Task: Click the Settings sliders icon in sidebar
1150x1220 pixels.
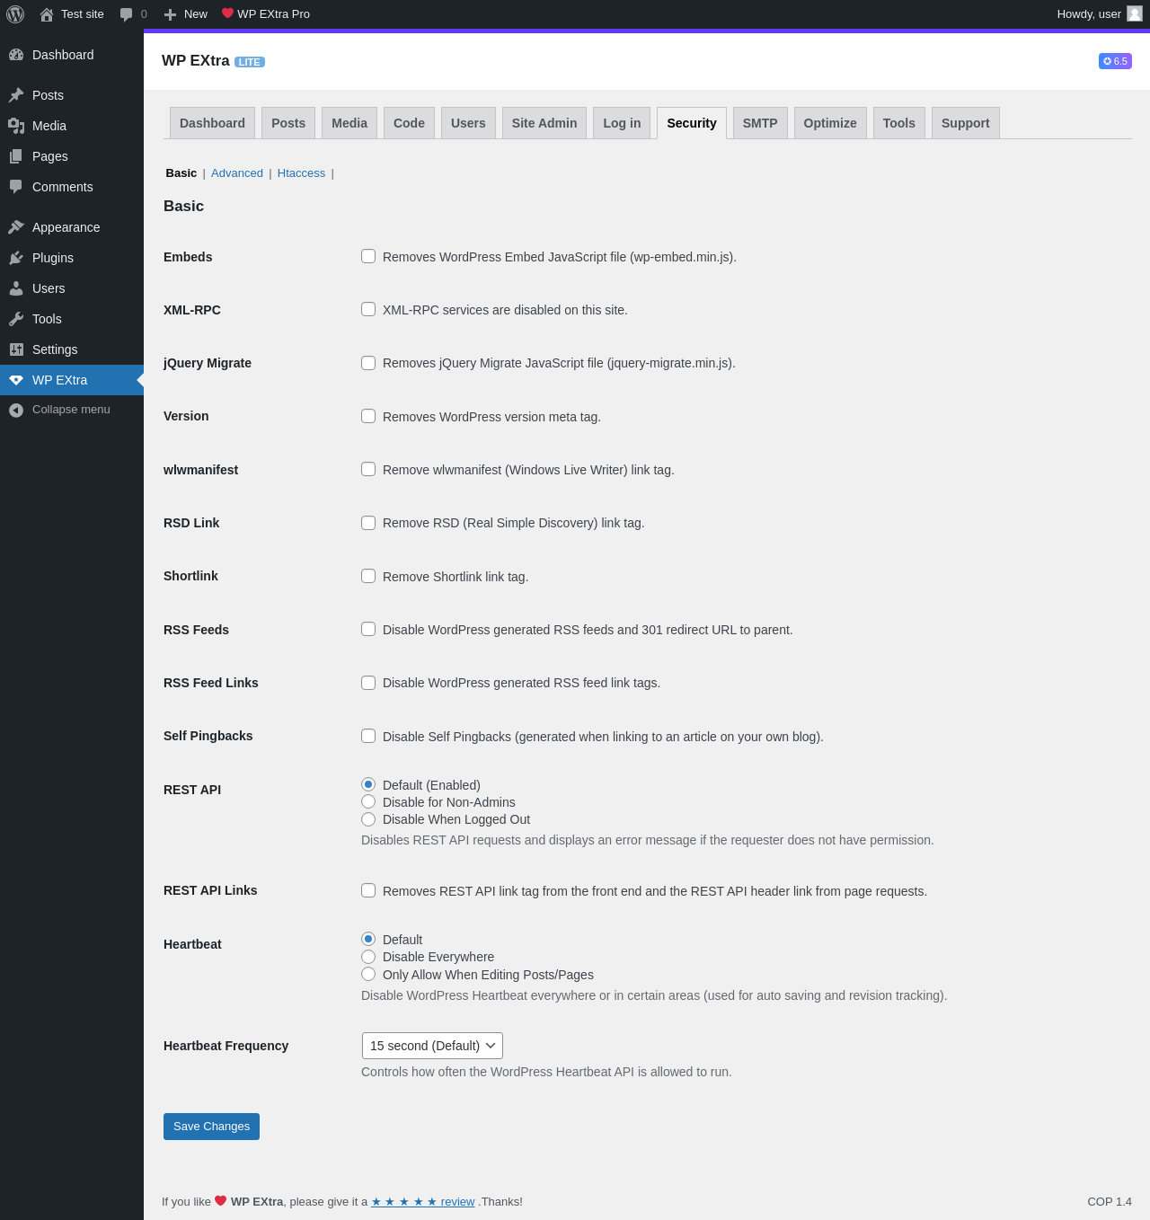Action: (x=16, y=349)
